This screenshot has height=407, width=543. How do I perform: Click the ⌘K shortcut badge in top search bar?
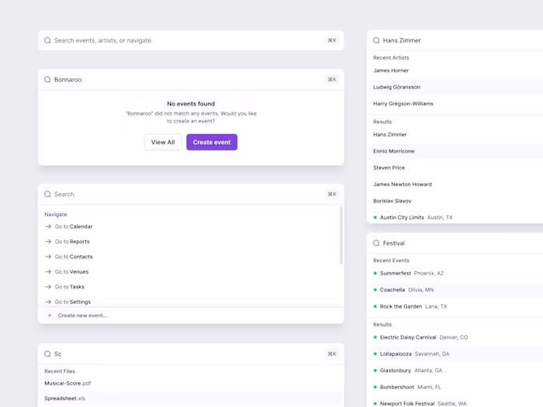point(332,40)
